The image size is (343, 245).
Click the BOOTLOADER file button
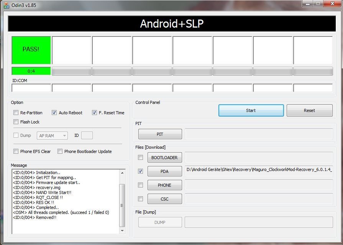click(x=165, y=158)
